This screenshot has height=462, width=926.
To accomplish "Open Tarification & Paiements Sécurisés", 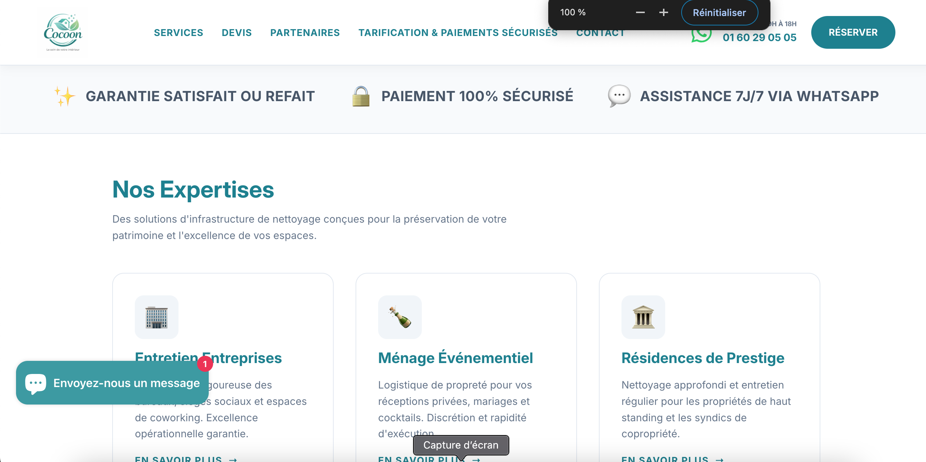I will 458,33.
